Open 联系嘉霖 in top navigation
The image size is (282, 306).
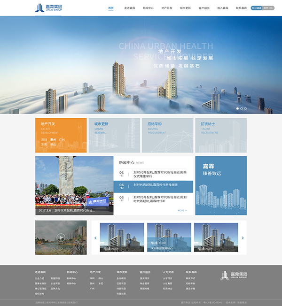(x=242, y=8)
